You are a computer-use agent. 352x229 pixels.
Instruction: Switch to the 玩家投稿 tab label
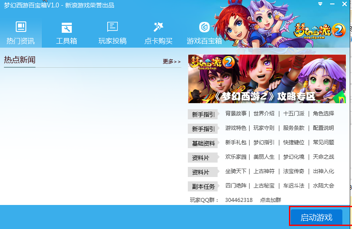[x=113, y=41]
